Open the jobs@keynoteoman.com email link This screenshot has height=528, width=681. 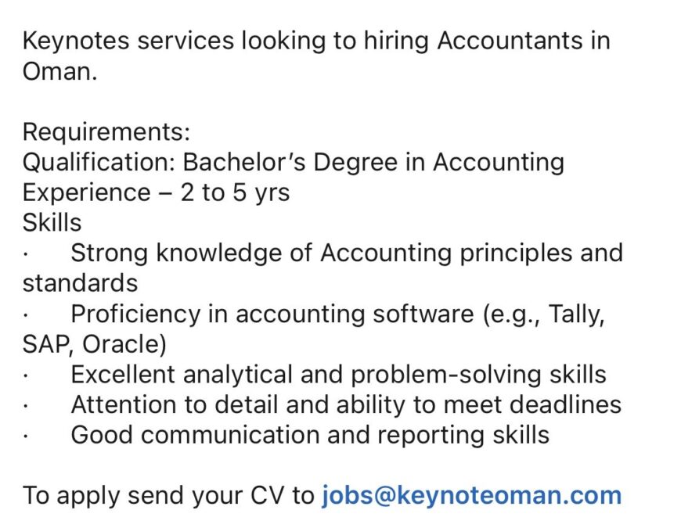472,495
